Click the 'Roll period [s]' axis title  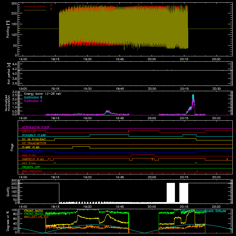pyautogui.click(x=9, y=73)
